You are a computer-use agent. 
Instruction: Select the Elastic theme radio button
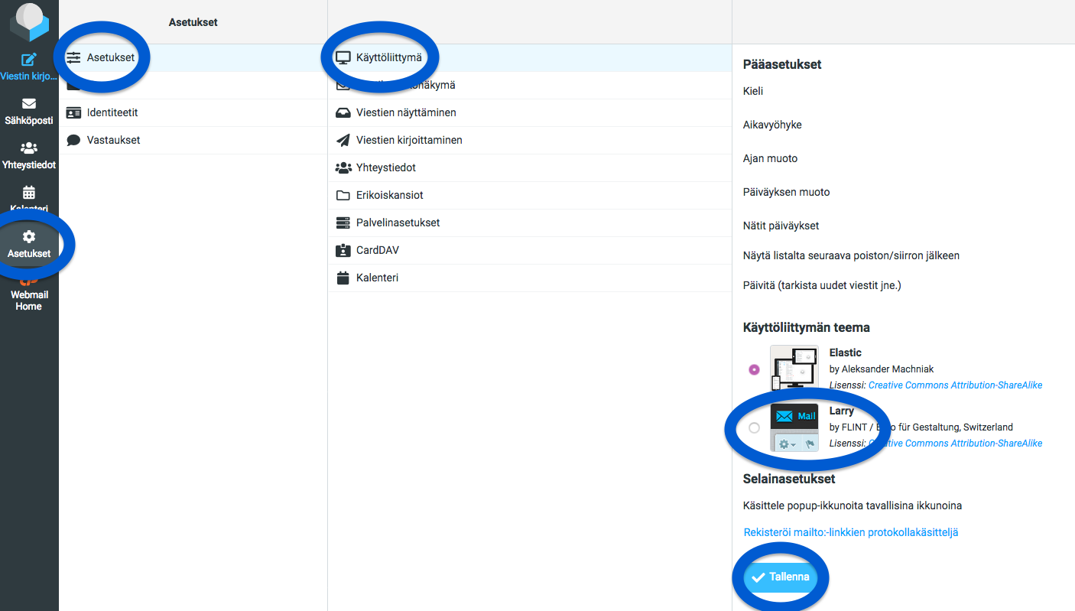(755, 369)
